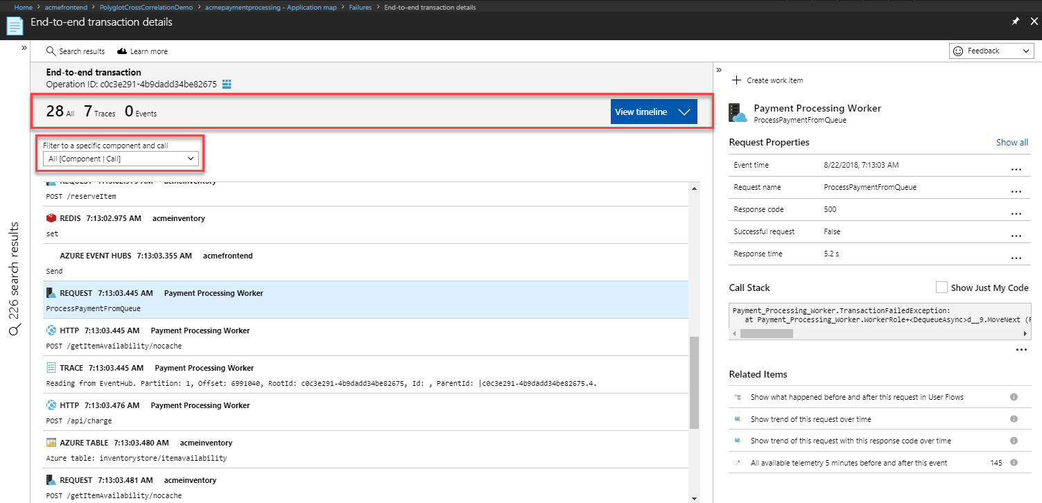Click the Search results toolbar button
Screen dimensions: 1042x503
click(x=76, y=51)
